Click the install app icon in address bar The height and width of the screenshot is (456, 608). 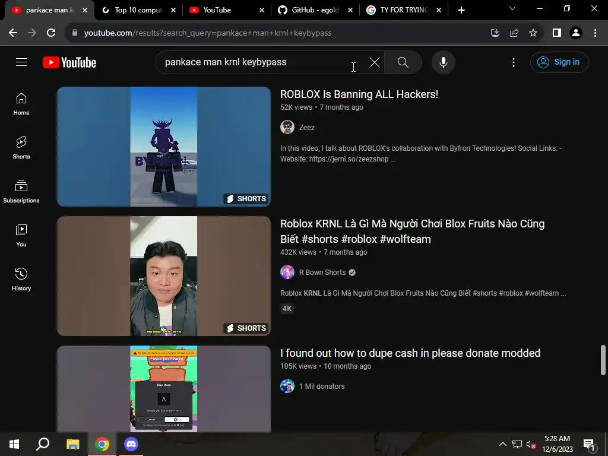495,33
